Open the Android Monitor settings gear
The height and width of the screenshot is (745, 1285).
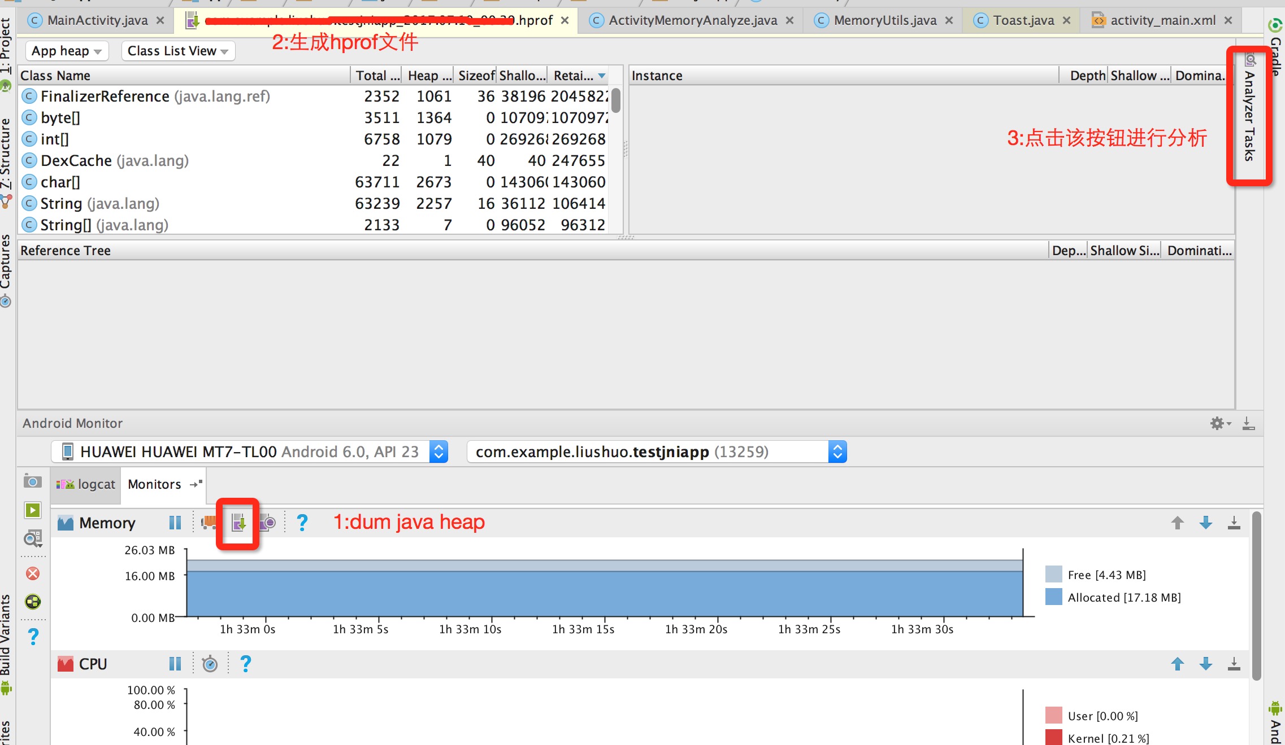(1217, 423)
